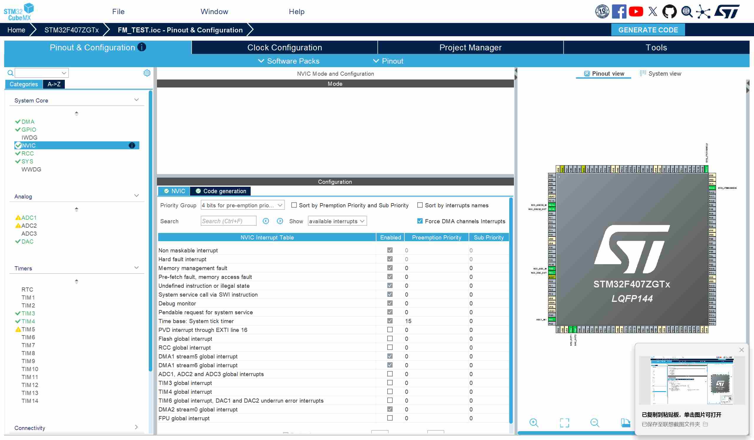Viewport: 754px width, 440px height.
Task: Open the settings gear in categories panel
Action: click(x=147, y=73)
